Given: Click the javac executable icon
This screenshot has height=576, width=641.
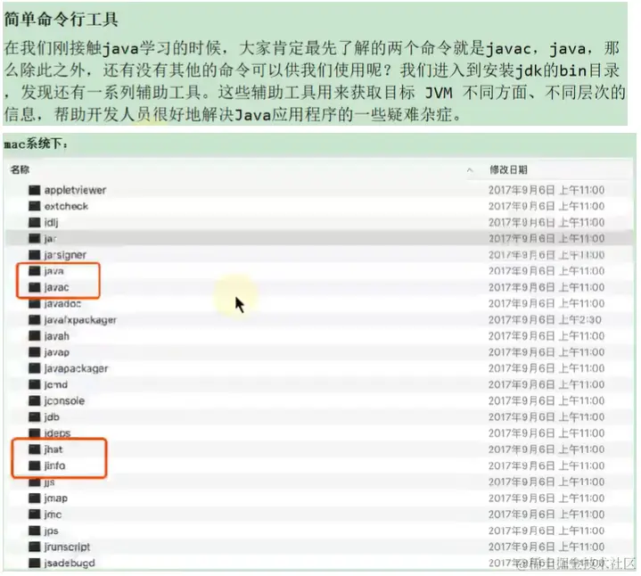Looking at the screenshot, I should click(35, 287).
